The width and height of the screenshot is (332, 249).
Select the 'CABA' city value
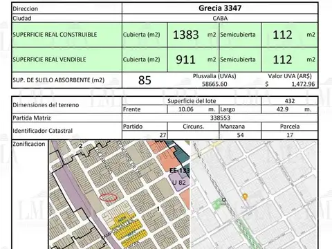tap(220, 18)
